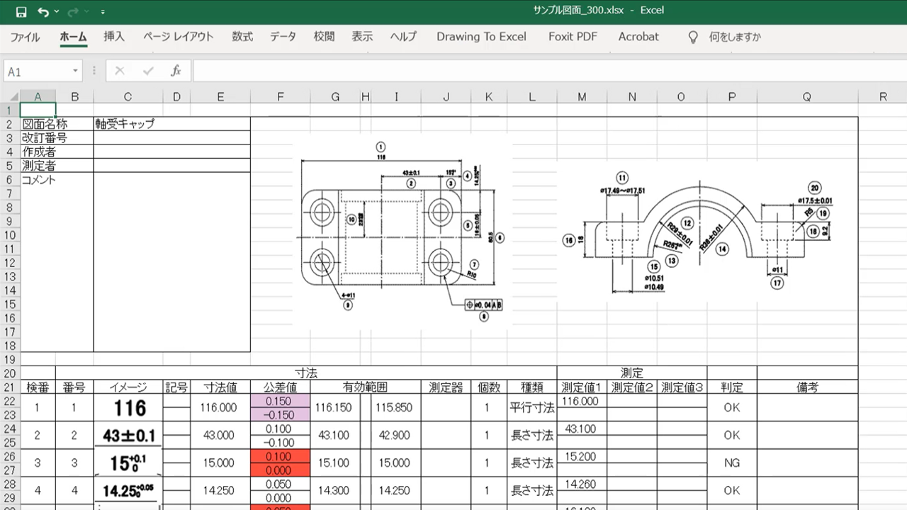
Task: Switch to the 挿入 tab
Action: tap(114, 37)
